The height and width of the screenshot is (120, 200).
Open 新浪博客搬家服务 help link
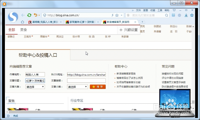click(x=126, y=74)
